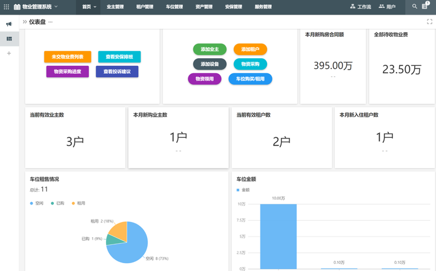This screenshot has height=271, width=436.
Task: Click the 23.50万 pending fee value
Action: pyautogui.click(x=402, y=70)
